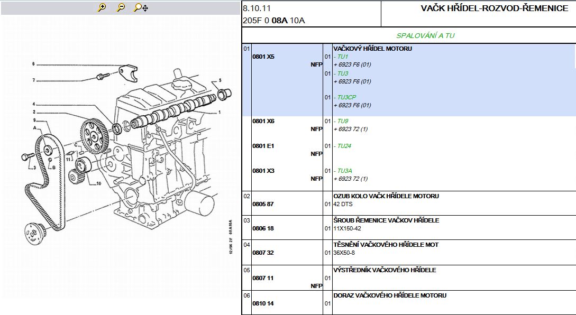This screenshot has height=315, width=576.
Task: Select row 05 VÝSTŘEDNÍK VAČKOVÉHO HŘÍDELE
Action: point(385,270)
